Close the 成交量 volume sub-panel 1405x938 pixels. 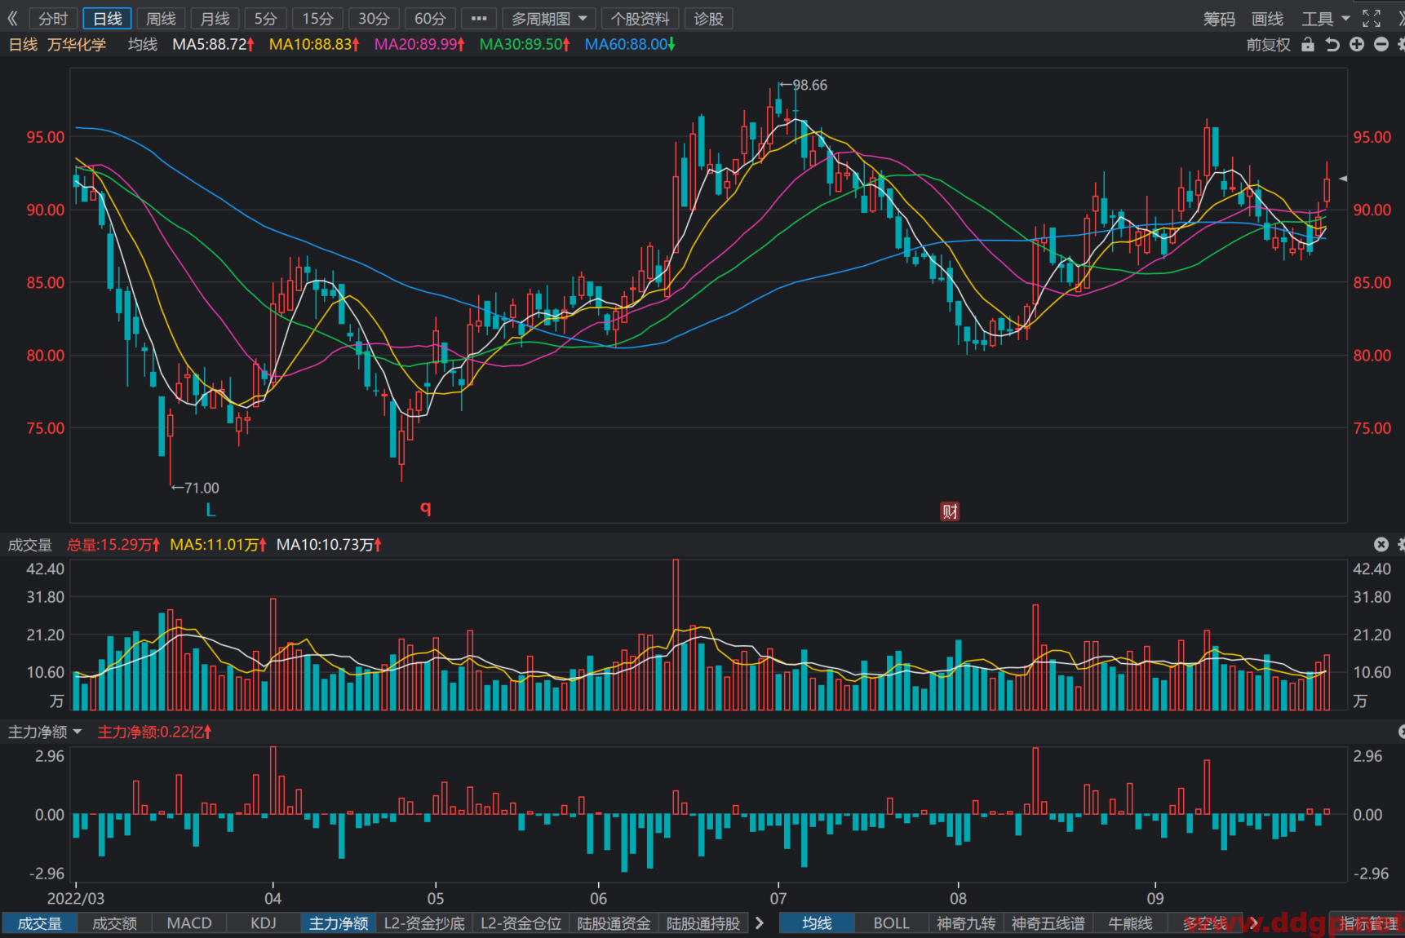click(x=1381, y=544)
